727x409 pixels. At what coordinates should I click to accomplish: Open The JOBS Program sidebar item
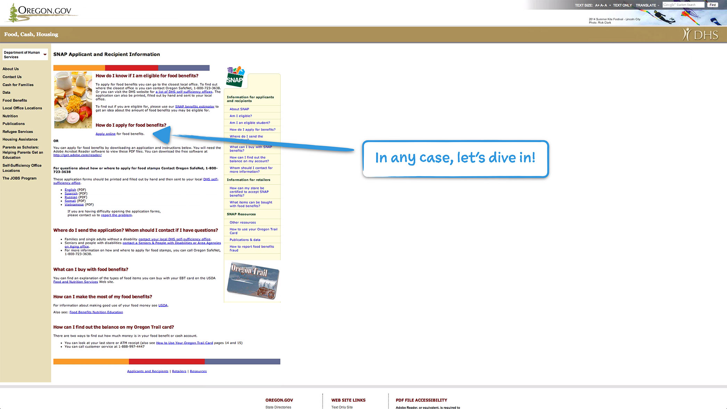pyautogui.click(x=19, y=178)
